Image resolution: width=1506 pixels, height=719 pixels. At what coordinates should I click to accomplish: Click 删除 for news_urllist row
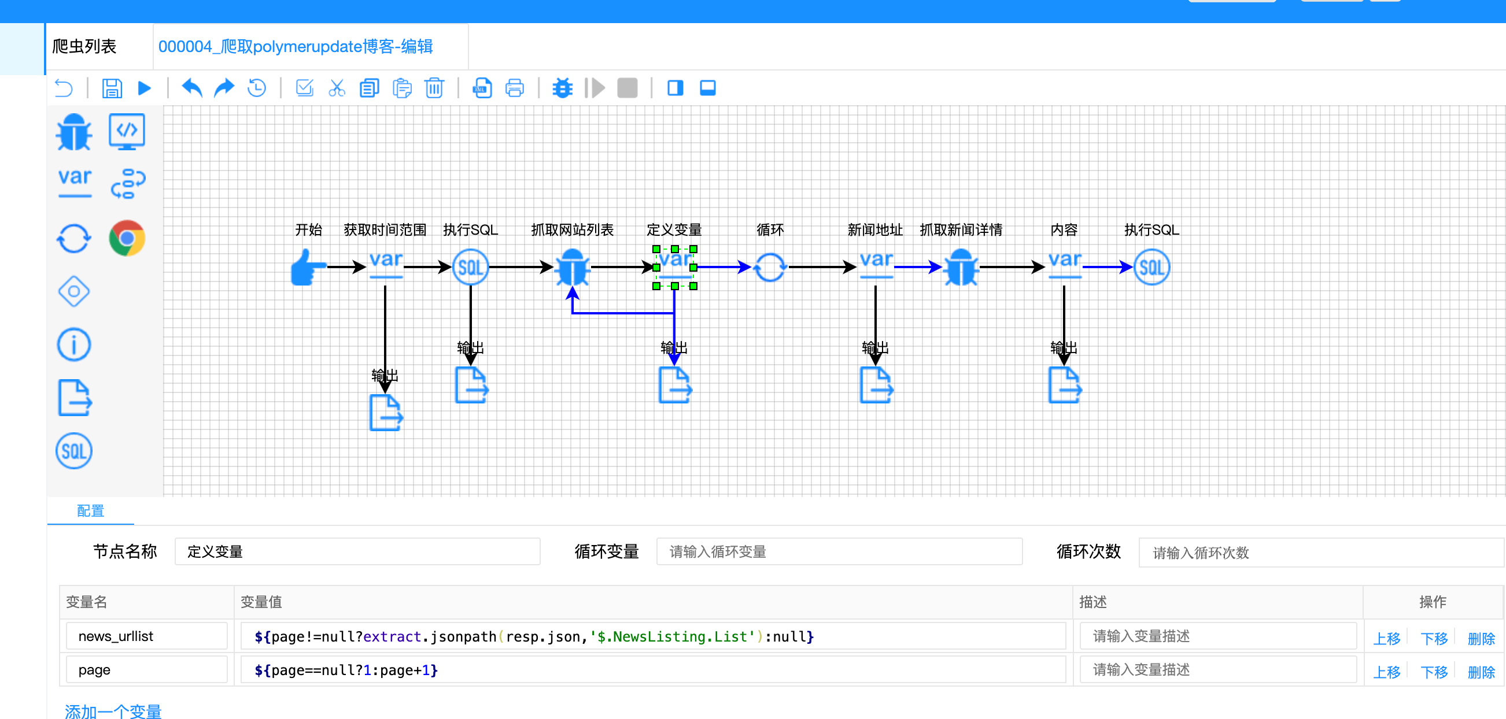[1481, 638]
